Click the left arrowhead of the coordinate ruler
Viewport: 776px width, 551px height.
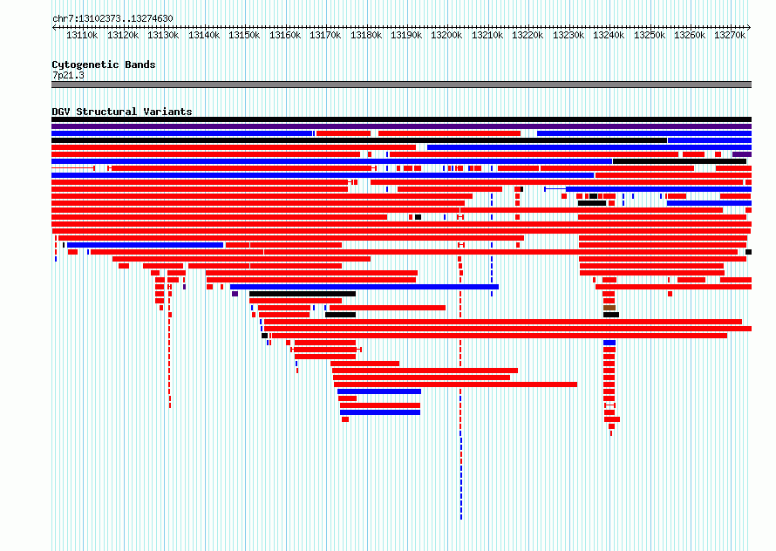point(54,27)
